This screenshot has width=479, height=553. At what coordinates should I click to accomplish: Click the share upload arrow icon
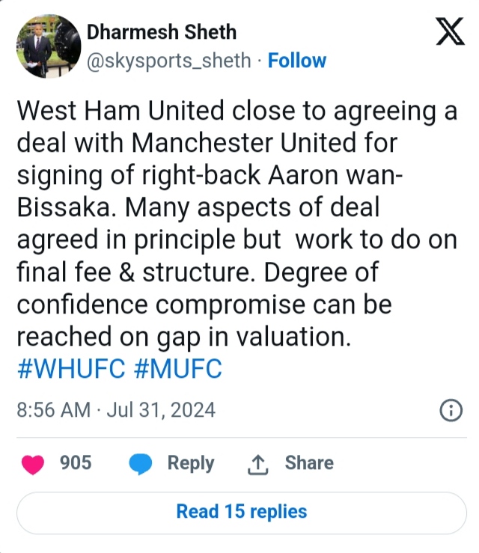[x=257, y=464]
